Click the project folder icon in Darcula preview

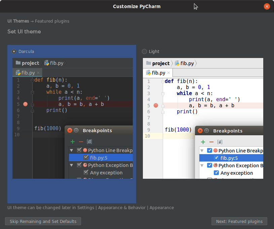pyautogui.click(x=18, y=63)
